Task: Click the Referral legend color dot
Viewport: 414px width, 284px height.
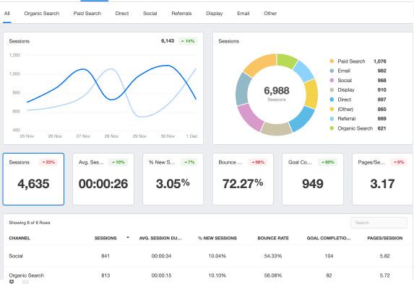Action: (x=332, y=118)
